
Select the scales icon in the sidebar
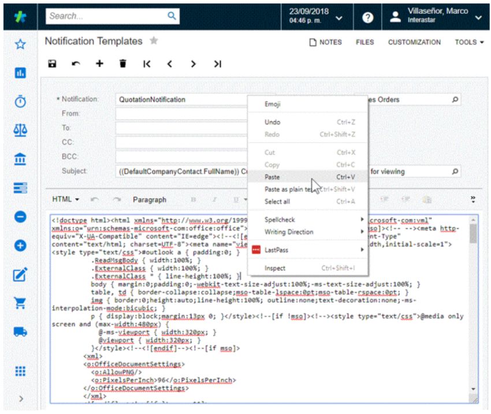click(21, 130)
